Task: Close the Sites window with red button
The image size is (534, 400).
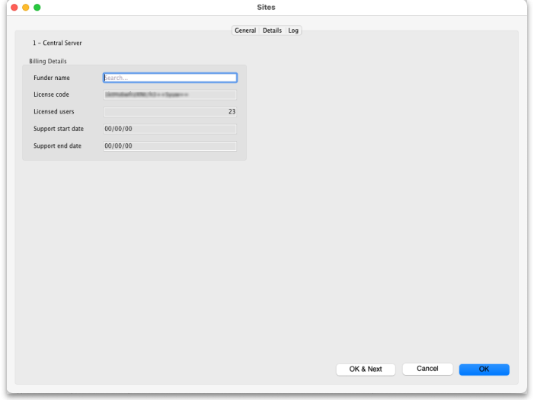Action: [14, 7]
